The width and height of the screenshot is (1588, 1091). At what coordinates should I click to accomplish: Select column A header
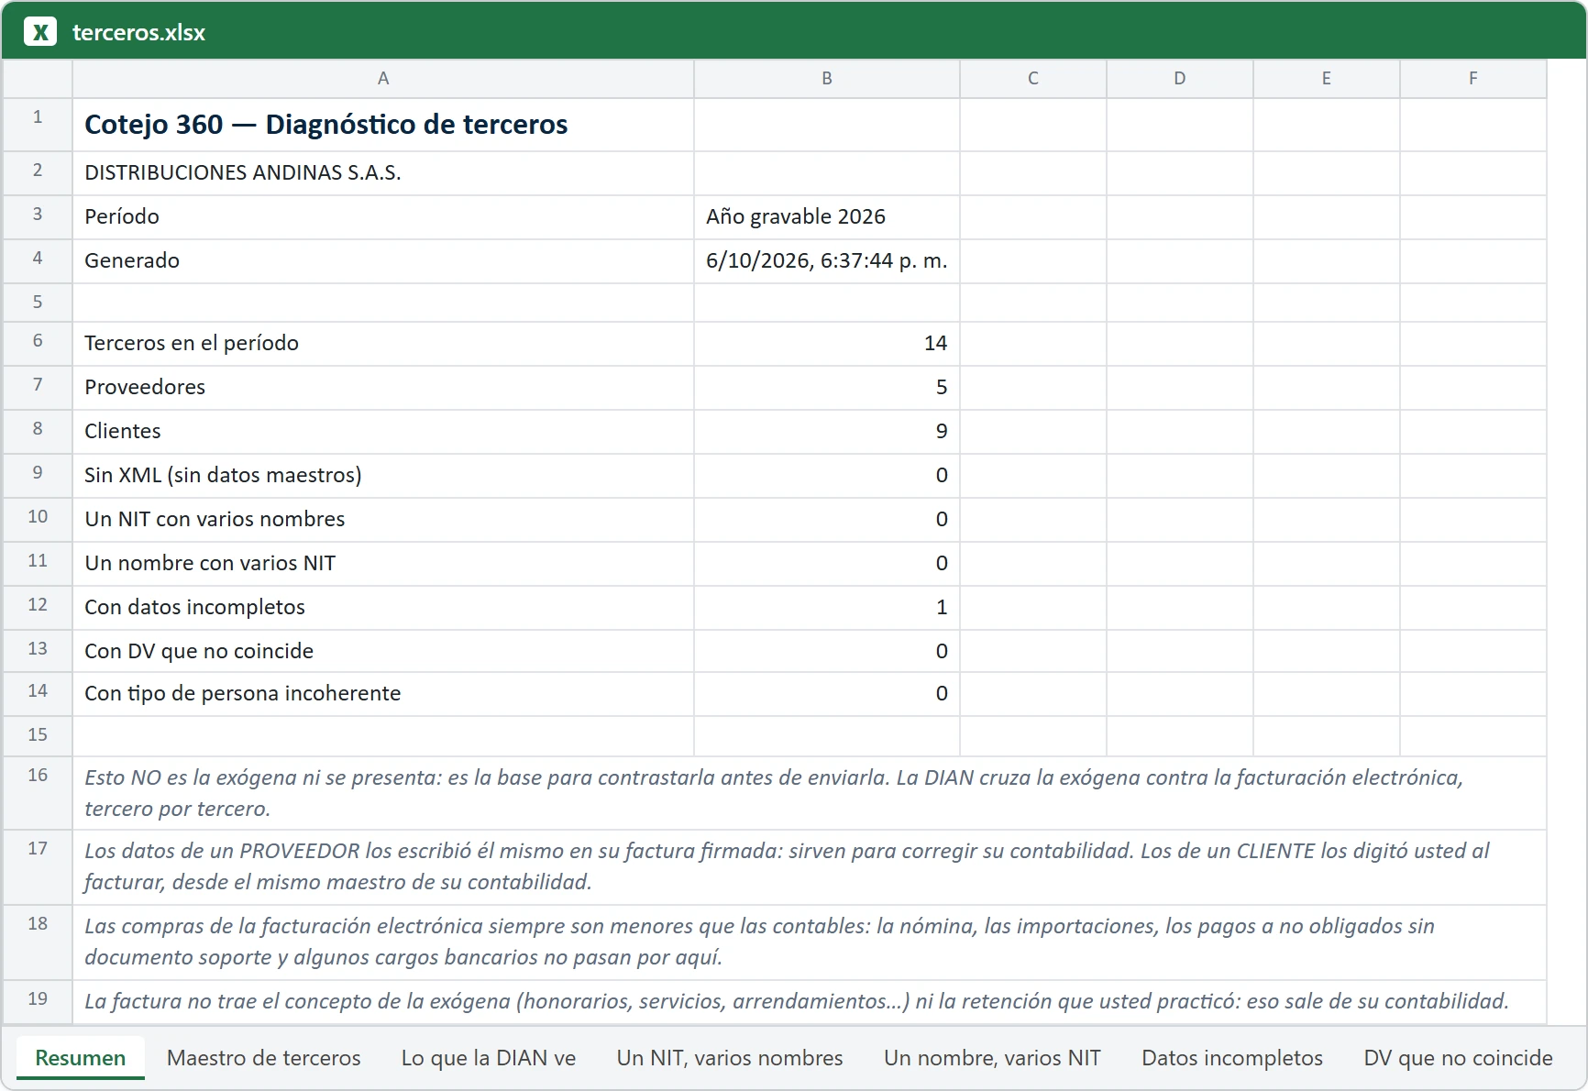[x=383, y=79]
